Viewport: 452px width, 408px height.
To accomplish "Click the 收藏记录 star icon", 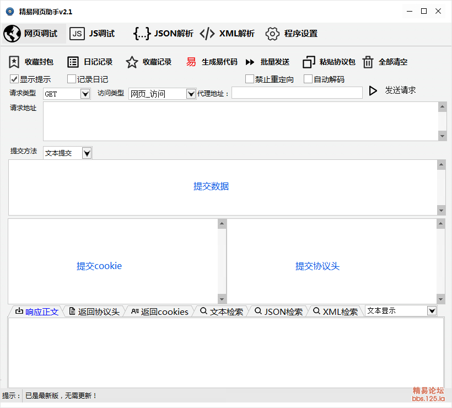I will (132, 62).
